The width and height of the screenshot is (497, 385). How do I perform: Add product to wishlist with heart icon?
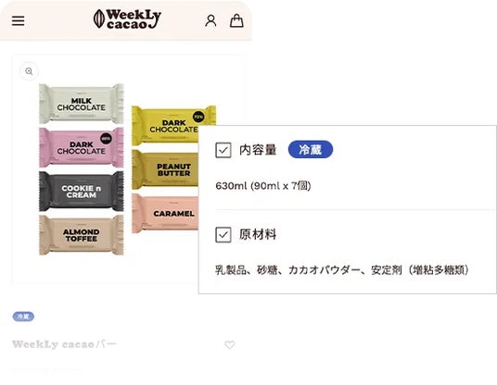pos(230,344)
